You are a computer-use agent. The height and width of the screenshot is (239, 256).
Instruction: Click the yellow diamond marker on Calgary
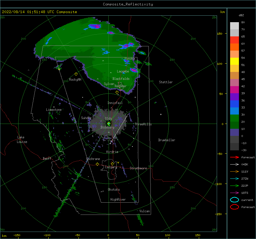pos(112,164)
